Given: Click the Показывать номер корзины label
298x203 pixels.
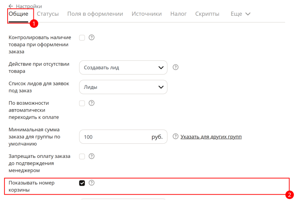Looking at the screenshot, I should coord(31,186).
